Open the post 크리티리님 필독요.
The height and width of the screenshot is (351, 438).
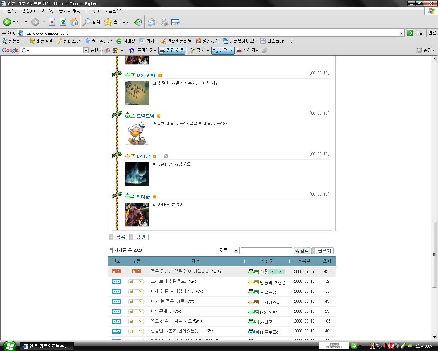pyautogui.click(x=168, y=281)
